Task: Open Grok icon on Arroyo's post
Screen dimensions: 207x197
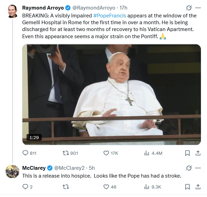Action: [x=189, y=7]
